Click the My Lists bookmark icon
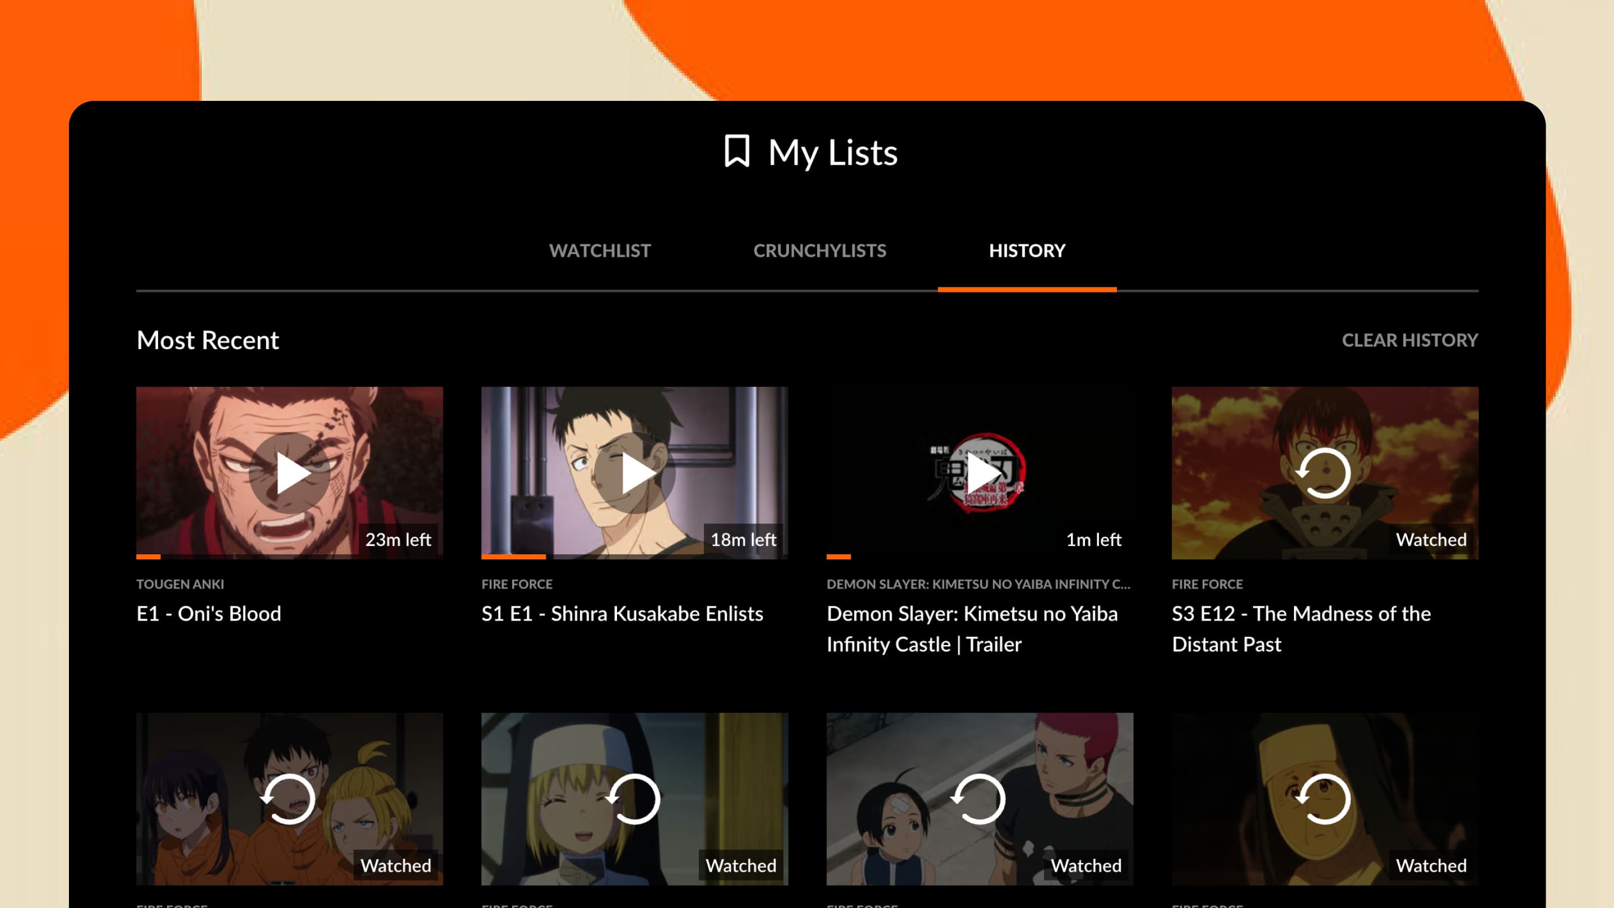This screenshot has width=1614, height=908. click(737, 151)
